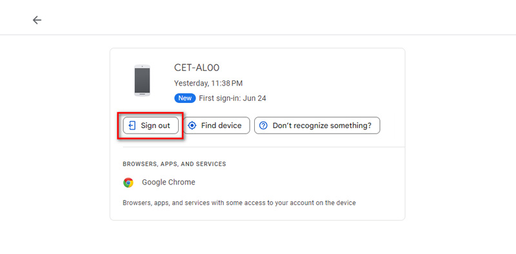Click the Find device crosshair icon
Image resolution: width=516 pixels, height=254 pixels.
pyautogui.click(x=192, y=125)
